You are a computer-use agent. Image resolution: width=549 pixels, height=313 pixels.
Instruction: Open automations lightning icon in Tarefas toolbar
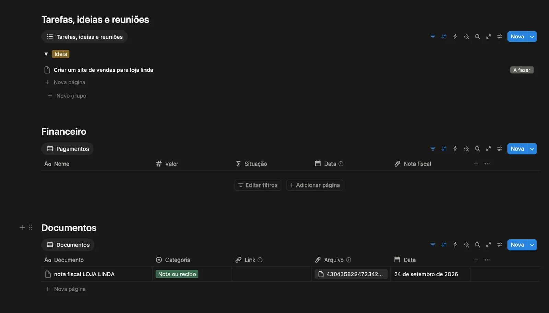point(455,37)
